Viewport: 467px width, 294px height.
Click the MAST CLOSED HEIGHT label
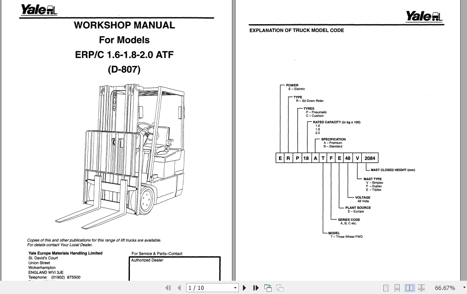tap(393, 170)
